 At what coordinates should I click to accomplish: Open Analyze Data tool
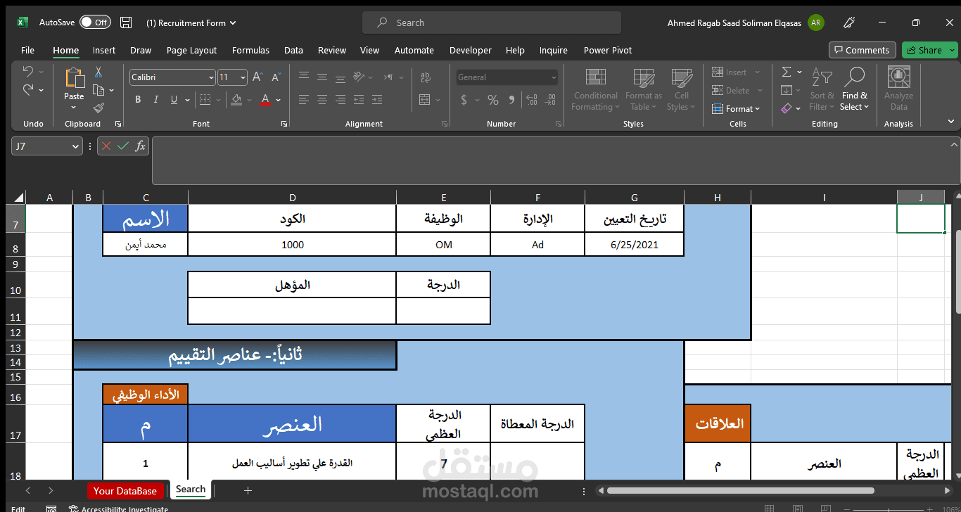click(898, 89)
